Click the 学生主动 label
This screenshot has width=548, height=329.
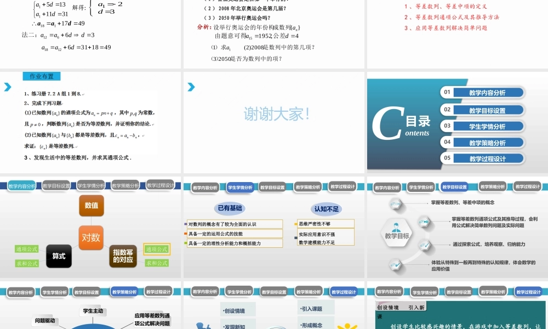[x=93, y=311]
